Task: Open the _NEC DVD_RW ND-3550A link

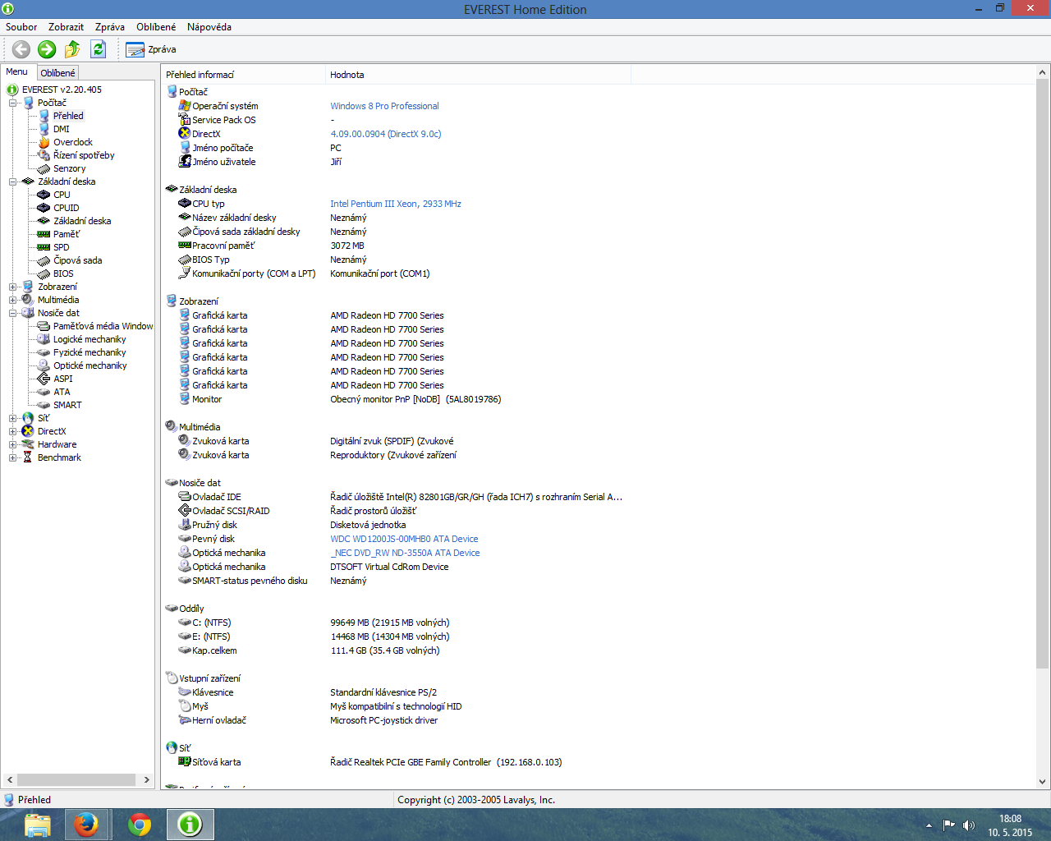Action: pyautogui.click(x=405, y=553)
